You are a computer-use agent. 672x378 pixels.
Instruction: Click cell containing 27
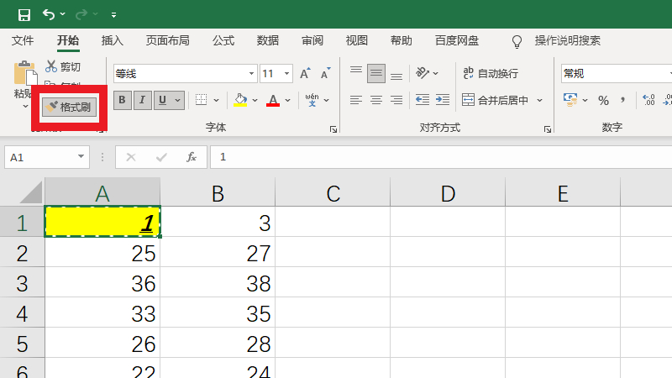tap(218, 253)
